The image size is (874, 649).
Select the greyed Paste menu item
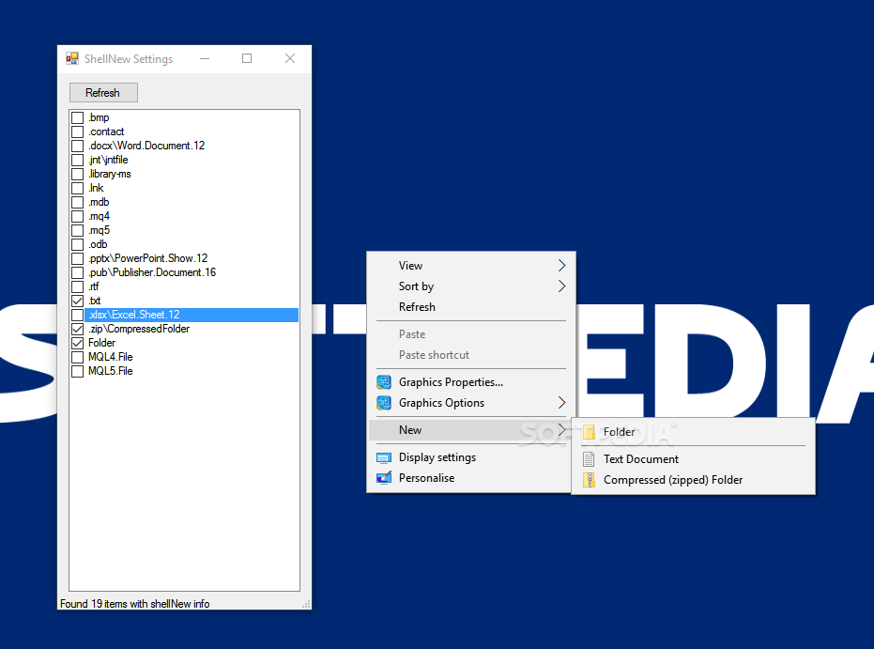[x=471, y=334]
